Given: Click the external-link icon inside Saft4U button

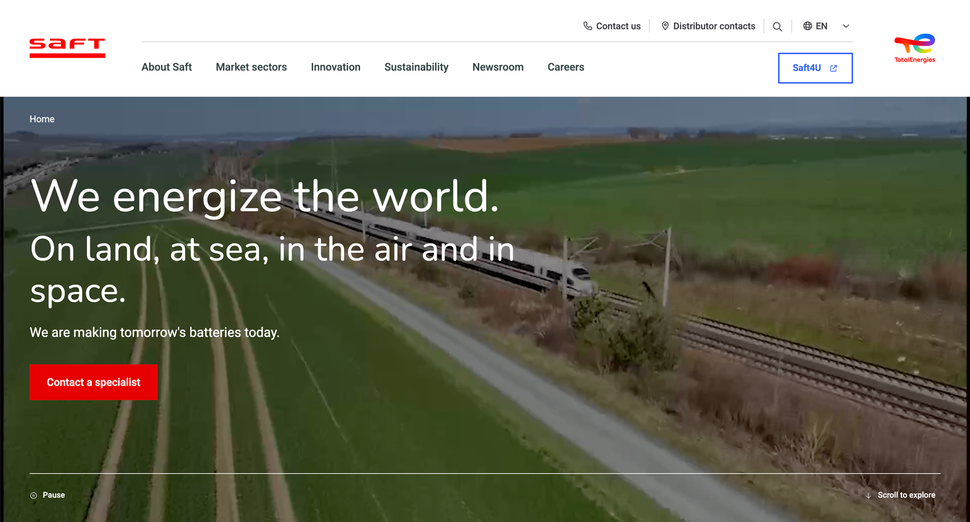Looking at the screenshot, I should 834,68.
